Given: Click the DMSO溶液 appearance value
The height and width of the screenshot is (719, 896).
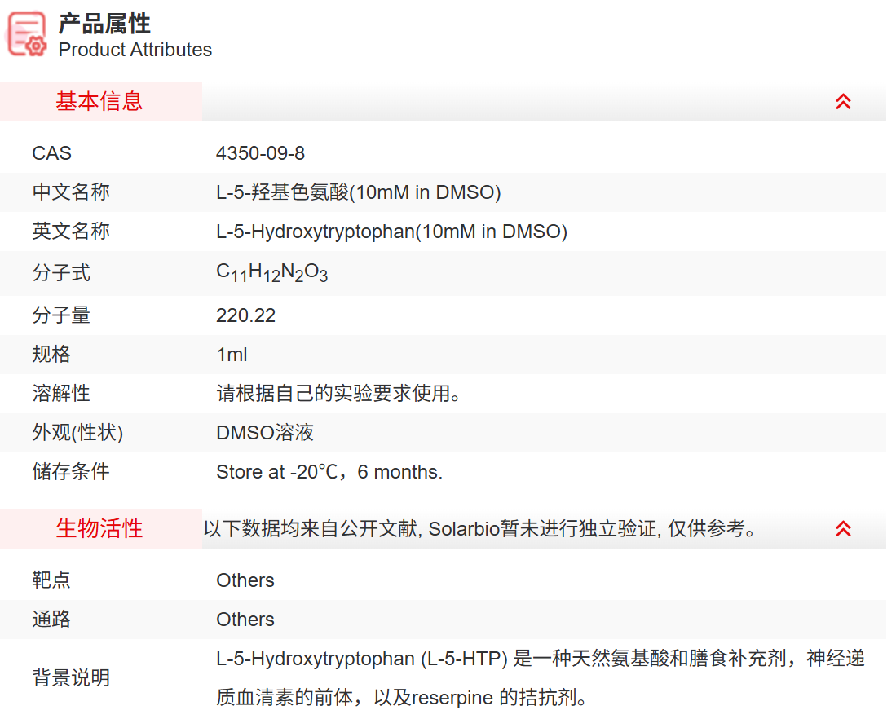Looking at the screenshot, I should pos(265,433).
